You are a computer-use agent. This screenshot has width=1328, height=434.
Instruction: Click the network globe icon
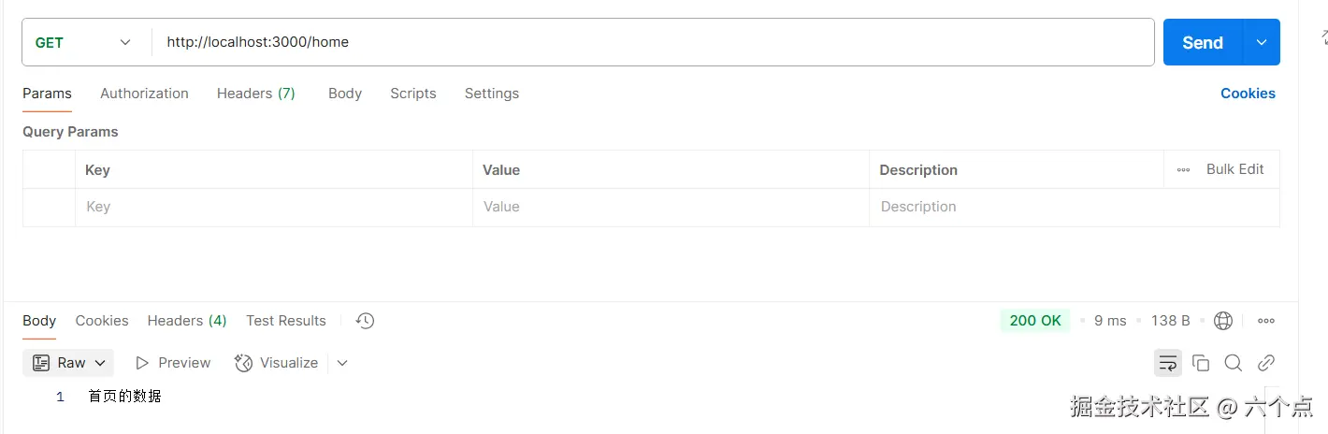[x=1222, y=321]
